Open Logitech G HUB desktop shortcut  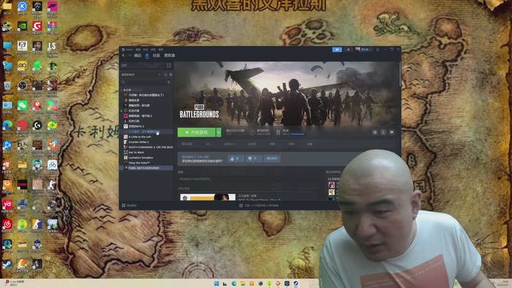[x=37, y=126]
